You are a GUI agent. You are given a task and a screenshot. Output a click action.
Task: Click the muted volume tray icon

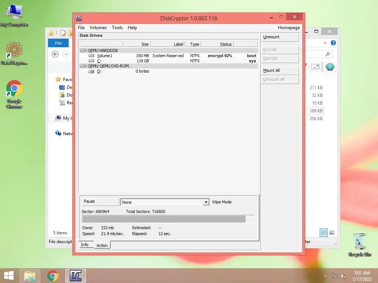343,276
